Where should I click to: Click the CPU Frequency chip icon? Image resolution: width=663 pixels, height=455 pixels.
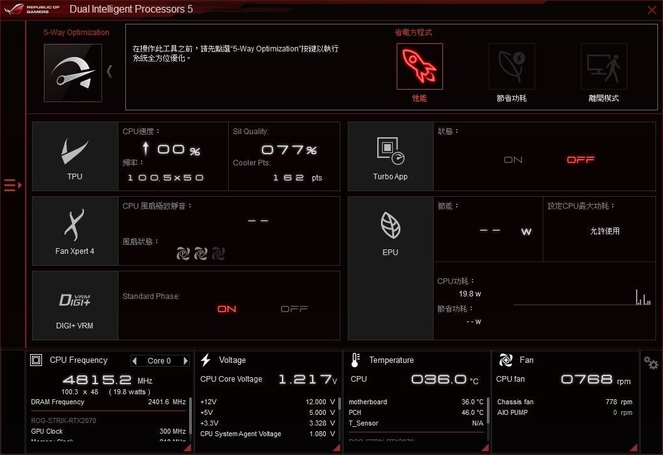click(x=36, y=360)
